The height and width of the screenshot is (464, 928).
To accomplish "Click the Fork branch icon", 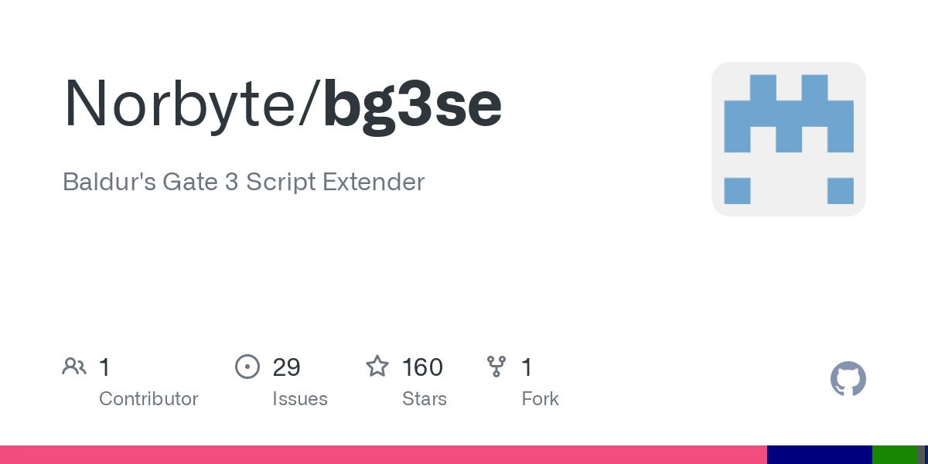I will pyautogui.click(x=496, y=367).
